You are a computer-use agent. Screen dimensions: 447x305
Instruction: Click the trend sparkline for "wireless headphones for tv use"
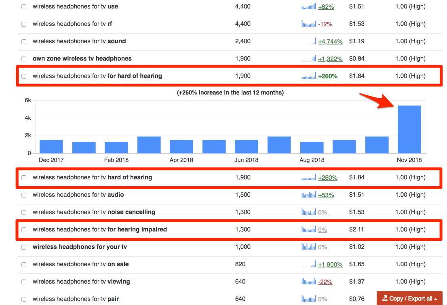point(308,6)
